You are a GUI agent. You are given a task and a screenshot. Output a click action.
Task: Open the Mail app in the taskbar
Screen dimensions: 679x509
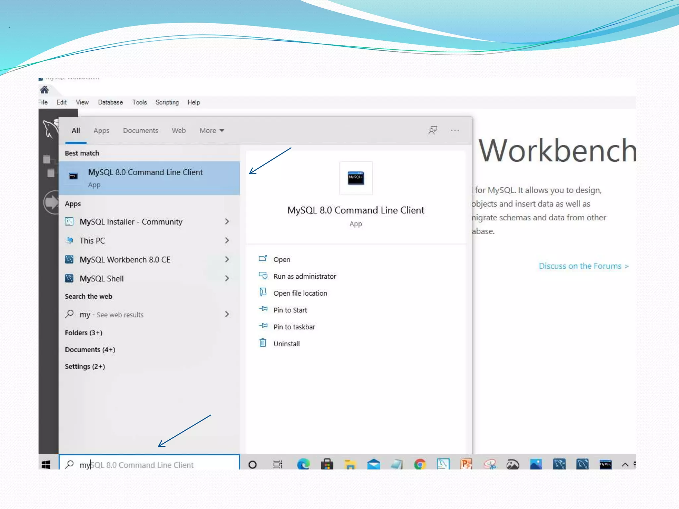coord(374,465)
